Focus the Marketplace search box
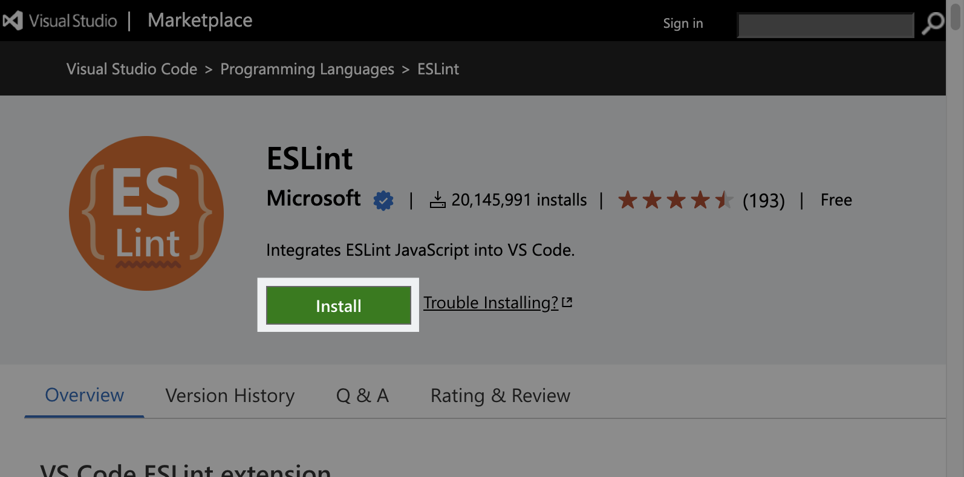Screen dimensions: 964x477 pos(826,25)
